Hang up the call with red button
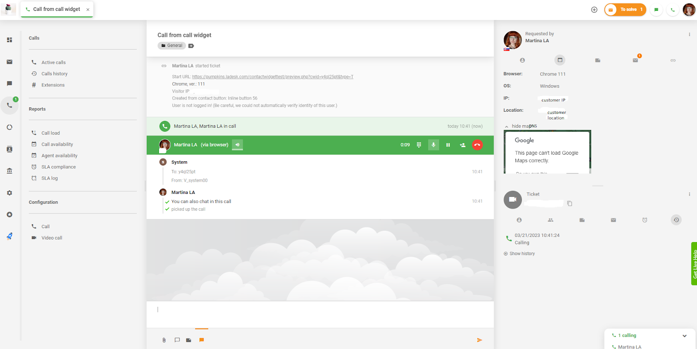 pos(477,145)
